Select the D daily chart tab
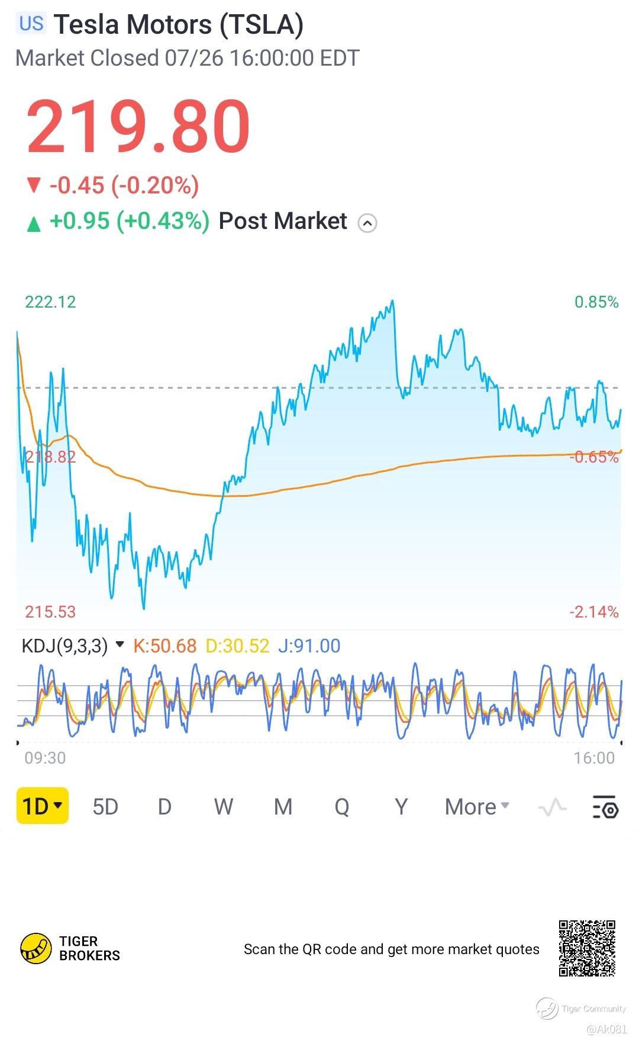The width and height of the screenshot is (639, 1044). 164,807
